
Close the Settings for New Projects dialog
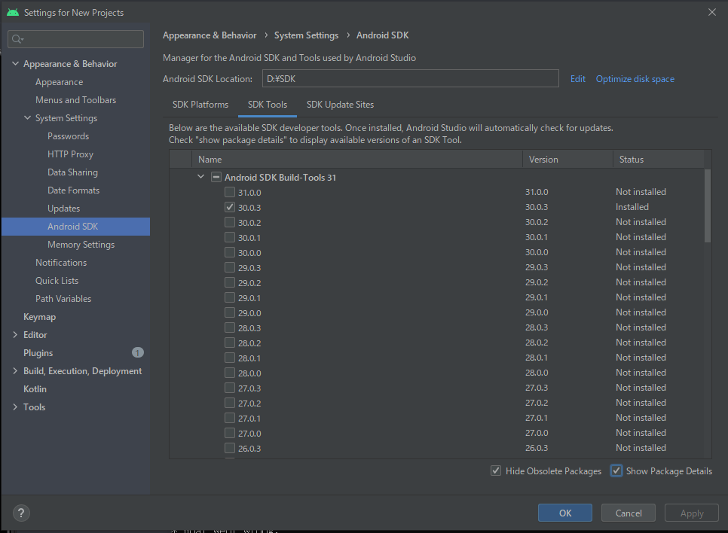712,12
